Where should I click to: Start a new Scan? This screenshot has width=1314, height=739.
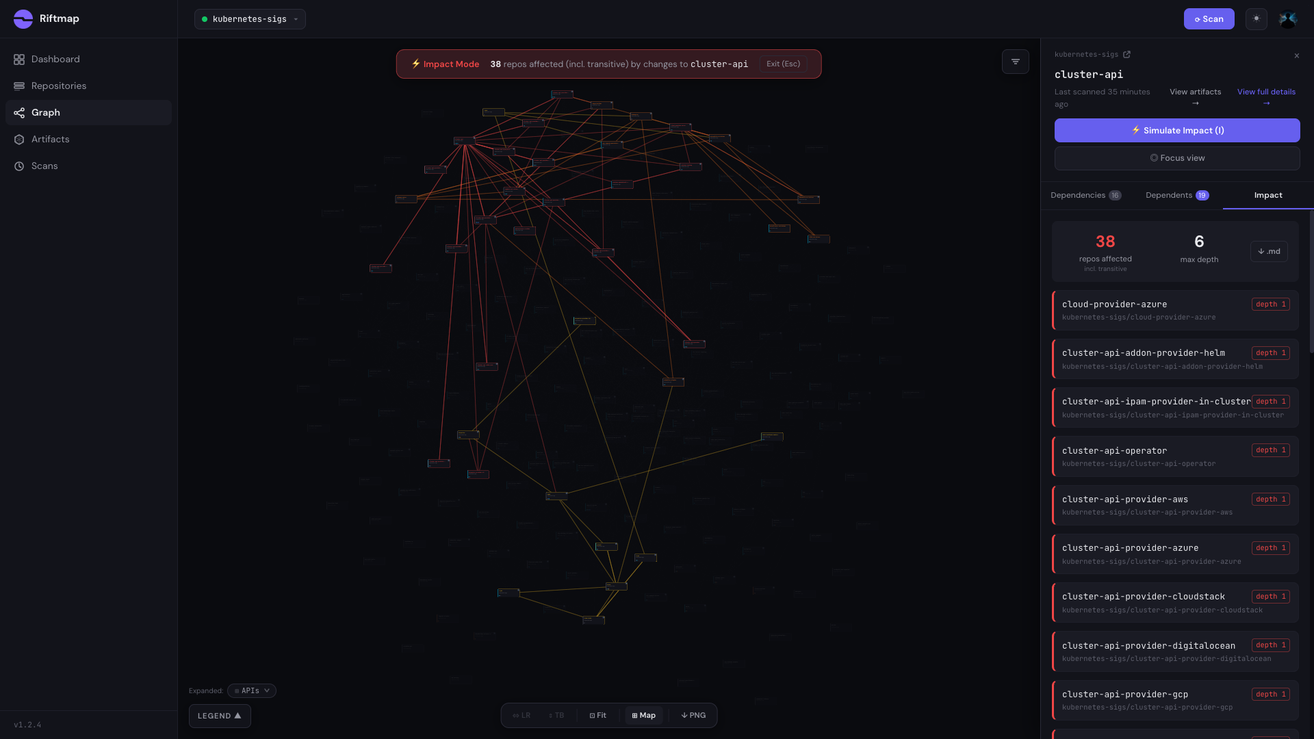pos(1209,19)
